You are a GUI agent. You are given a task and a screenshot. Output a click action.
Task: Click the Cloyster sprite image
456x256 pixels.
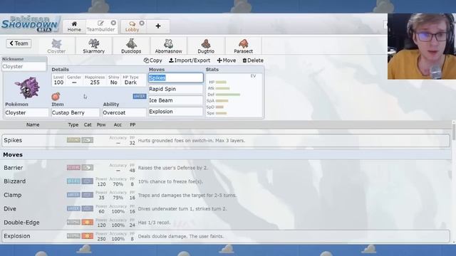click(27, 87)
